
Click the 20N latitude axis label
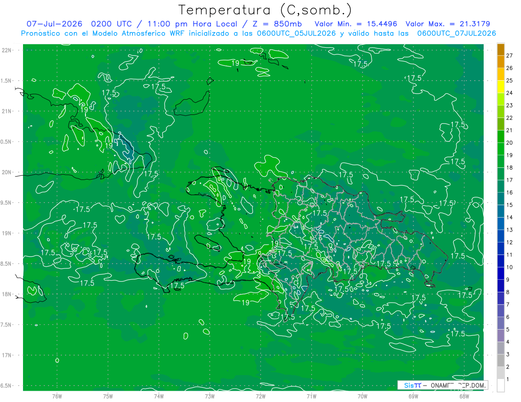(x=7, y=172)
